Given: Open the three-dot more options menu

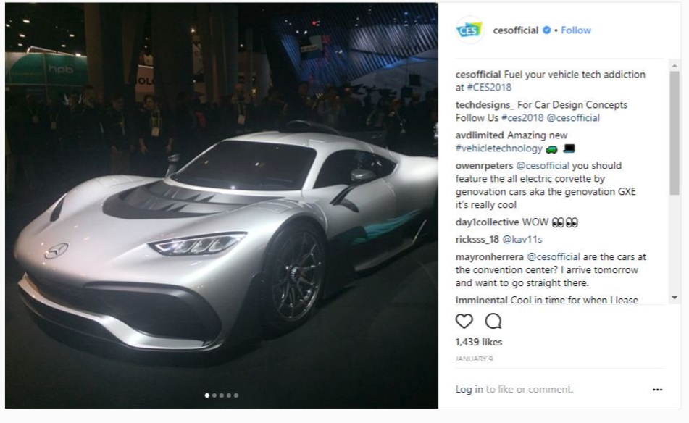Looking at the screenshot, I should coord(657,390).
